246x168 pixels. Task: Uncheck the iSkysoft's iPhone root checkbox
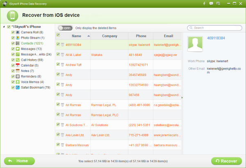(x=9, y=27)
